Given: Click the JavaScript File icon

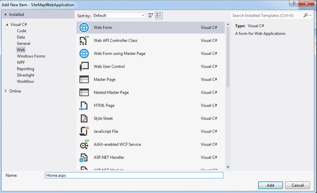Looking at the screenshot, I should click(x=84, y=131).
